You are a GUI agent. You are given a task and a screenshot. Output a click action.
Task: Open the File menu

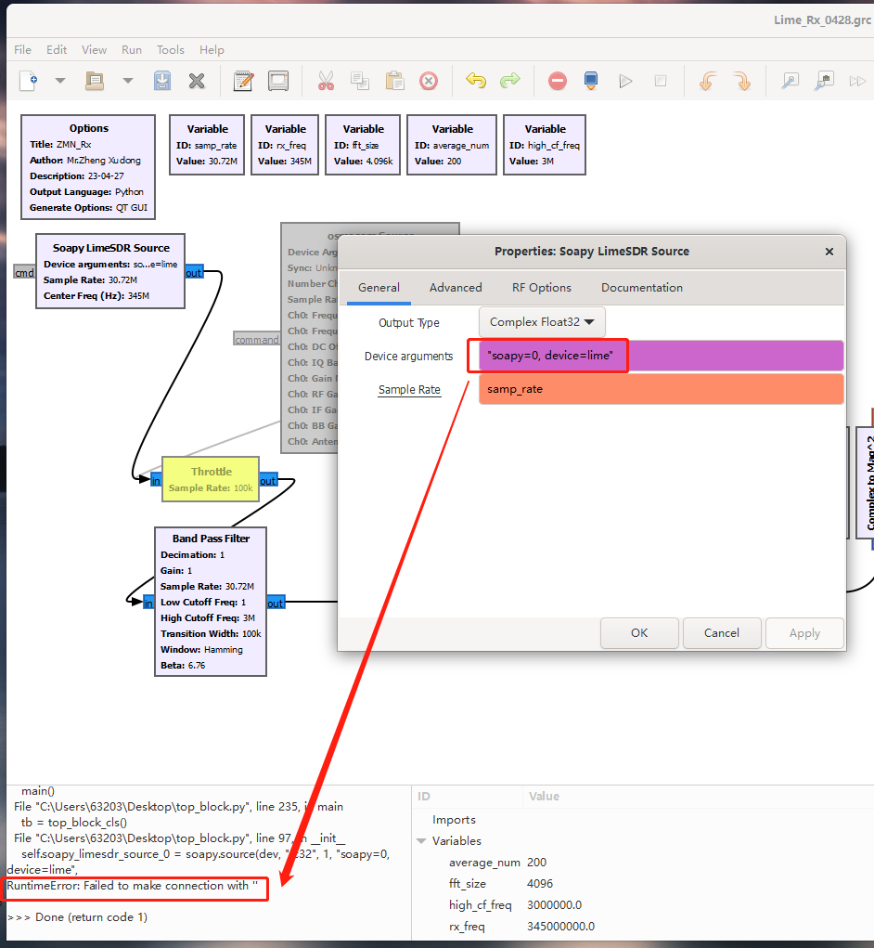[22, 49]
